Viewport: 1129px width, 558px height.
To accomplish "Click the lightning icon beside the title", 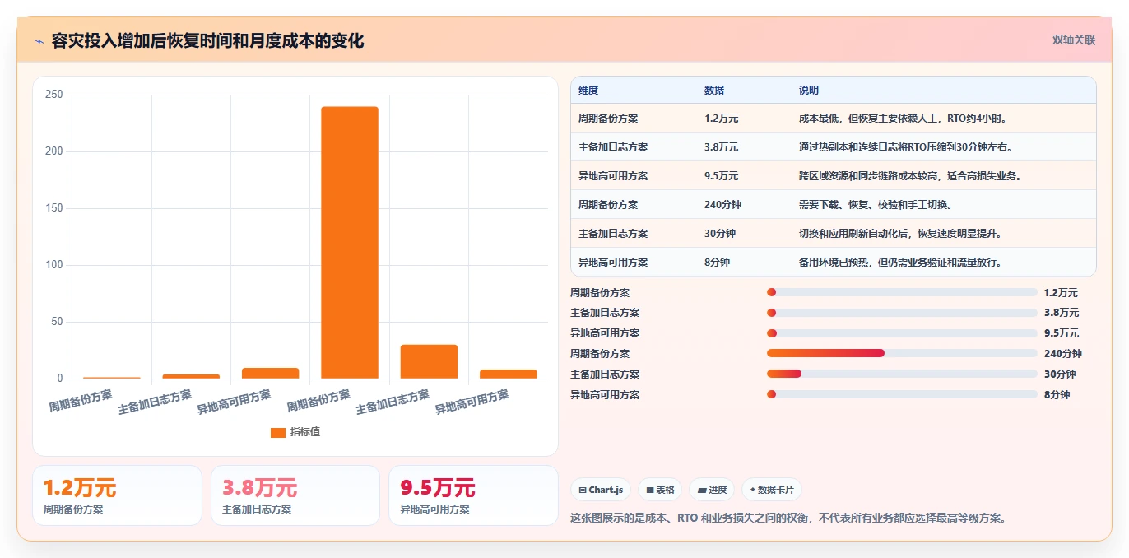I will tap(39, 41).
